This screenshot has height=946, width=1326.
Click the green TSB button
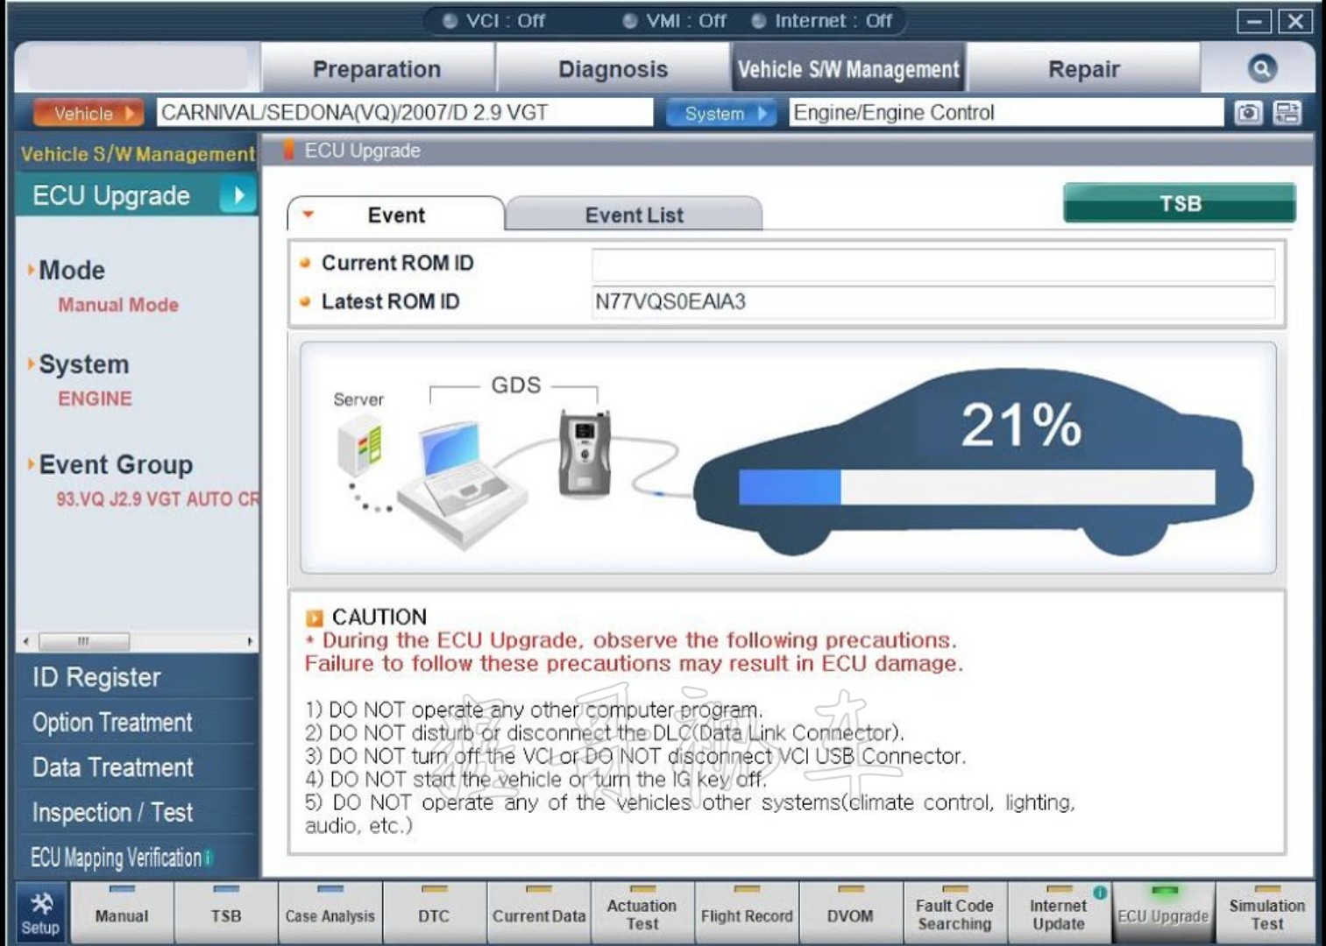coord(1180,203)
